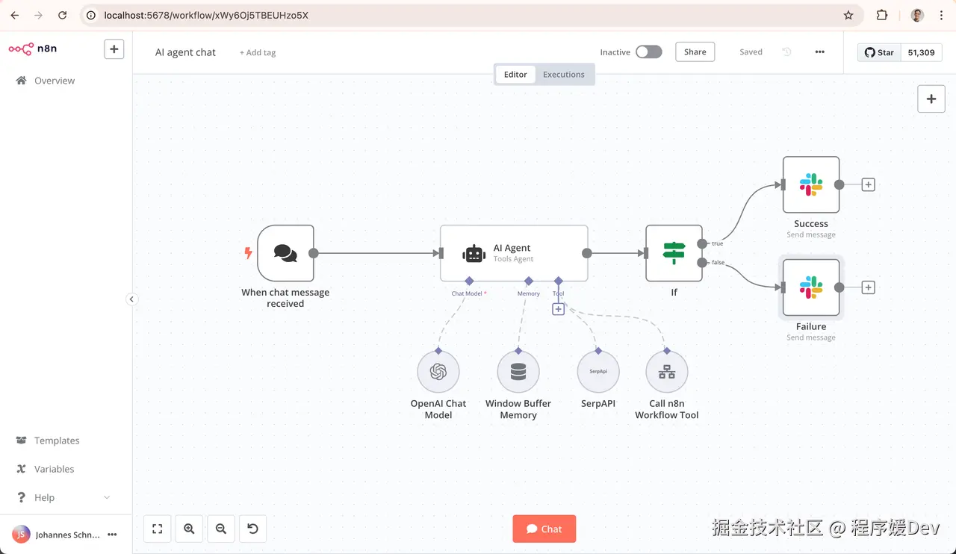Select the Call n8n Workflow Tool node
This screenshot has height=554, width=956.
(667, 372)
